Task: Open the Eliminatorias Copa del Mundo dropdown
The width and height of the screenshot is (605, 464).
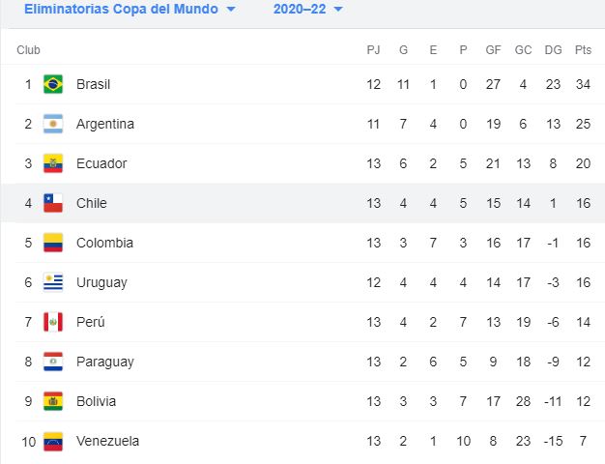Action: (x=130, y=9)
